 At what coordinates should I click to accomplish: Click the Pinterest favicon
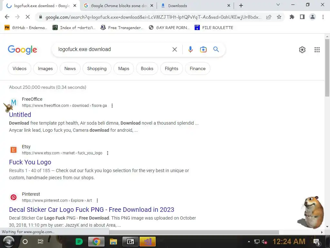[x=14, y=197]
